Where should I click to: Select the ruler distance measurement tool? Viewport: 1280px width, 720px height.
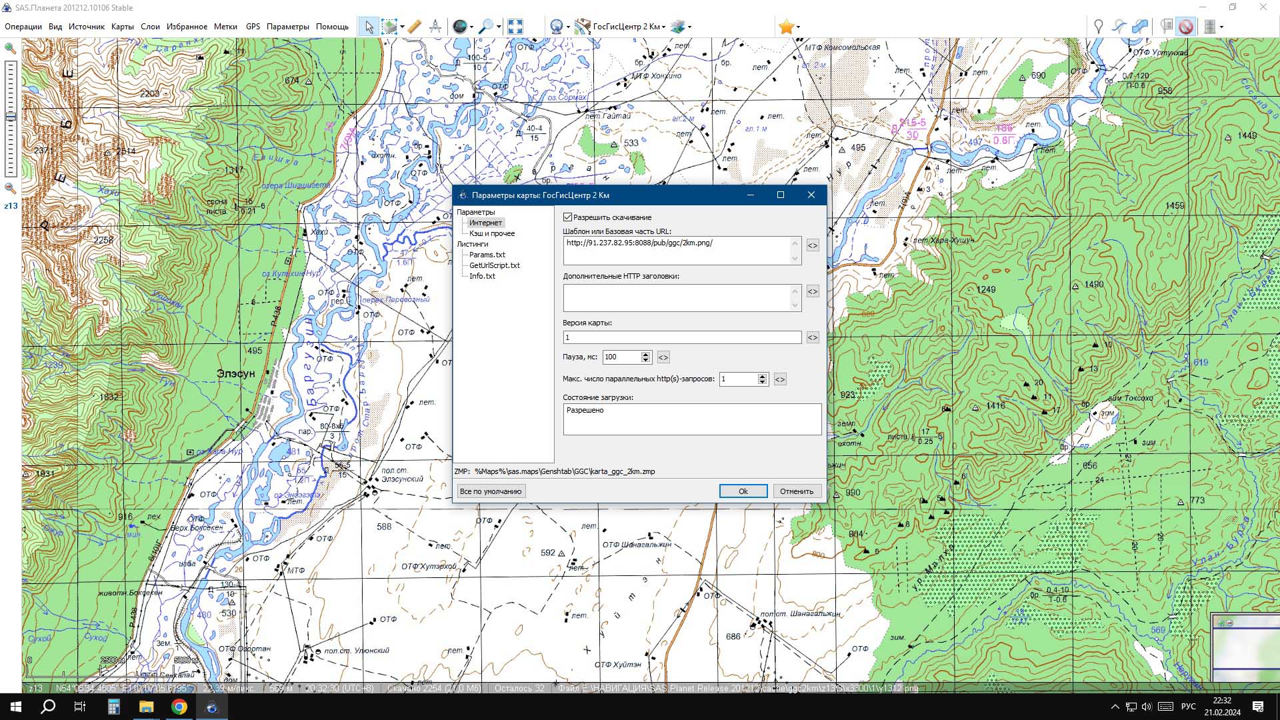tap(414, 27)
